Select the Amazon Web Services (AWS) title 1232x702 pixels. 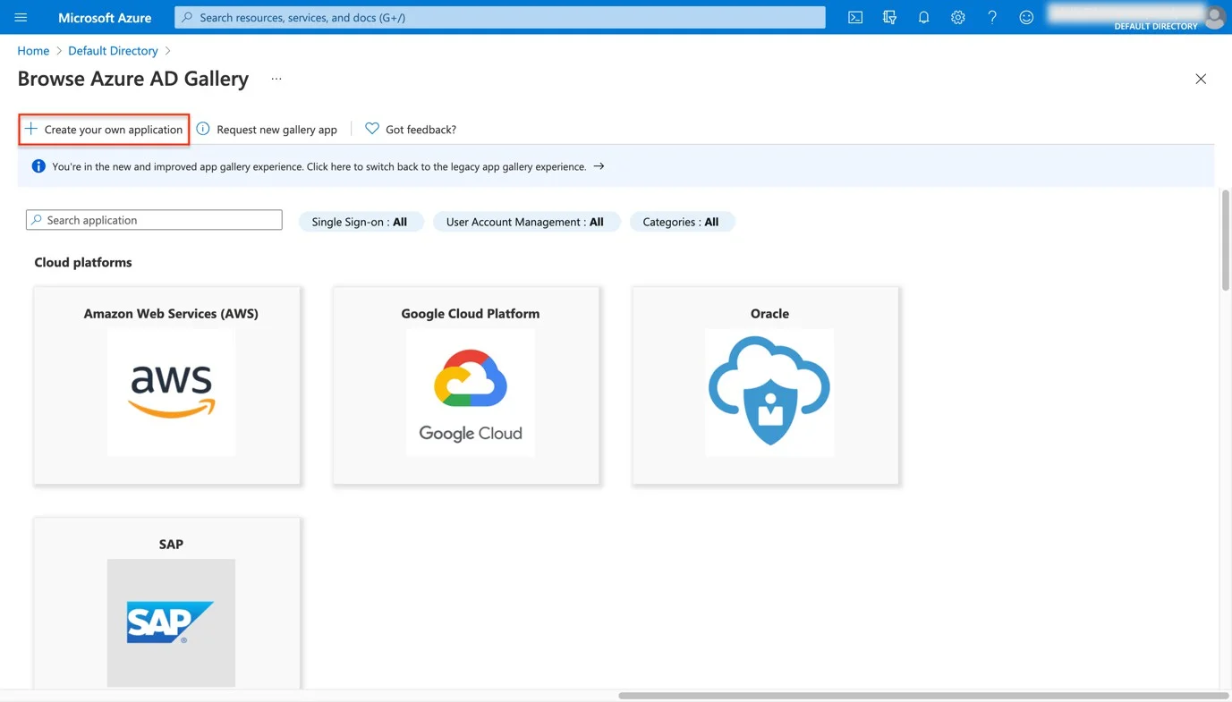click(171, 314)
